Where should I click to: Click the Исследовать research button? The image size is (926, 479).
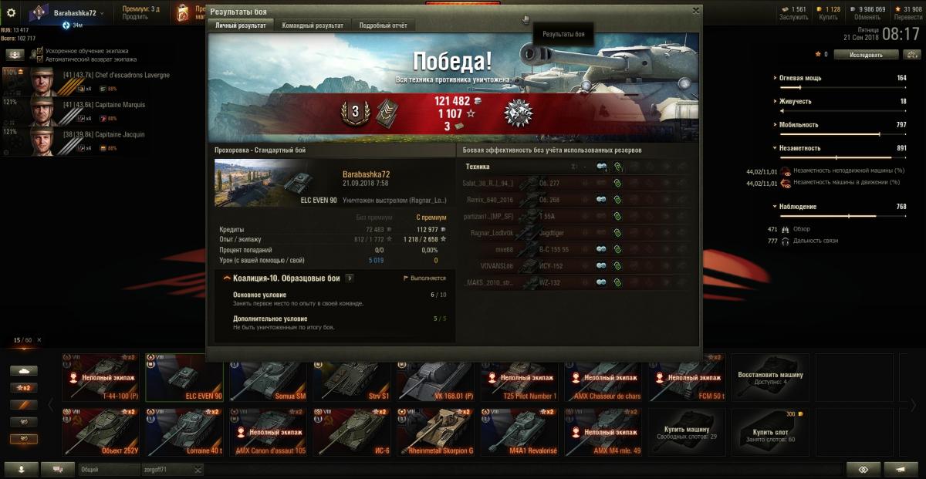coord(866,55)
